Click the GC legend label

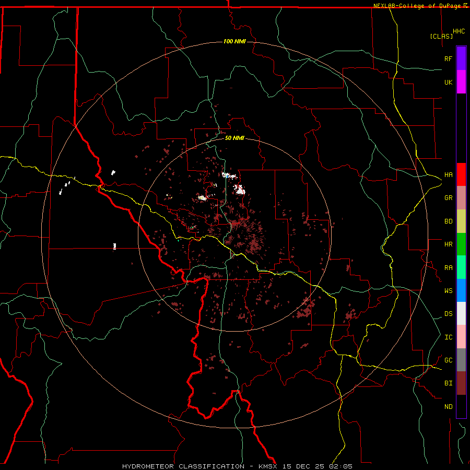448,360
